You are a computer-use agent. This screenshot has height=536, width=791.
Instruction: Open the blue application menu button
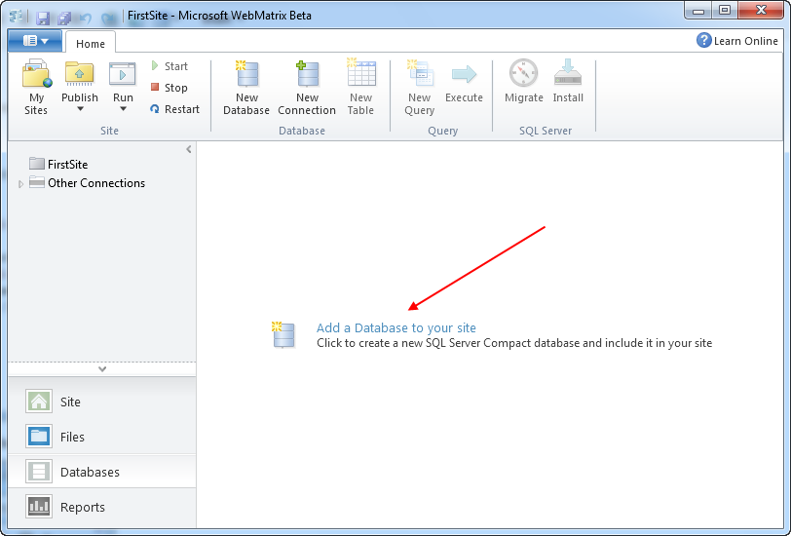35,41
